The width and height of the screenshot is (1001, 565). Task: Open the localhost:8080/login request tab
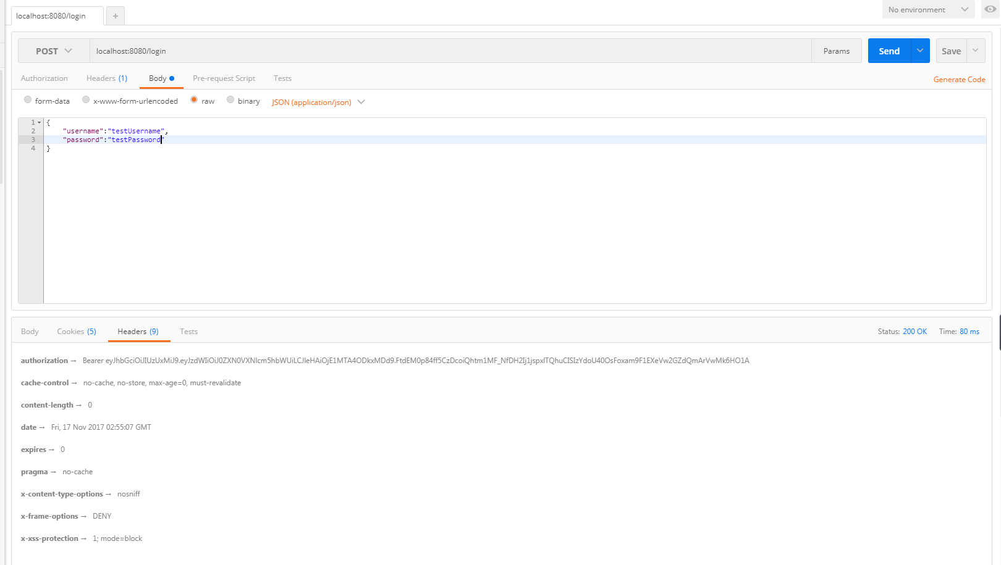click(x=57, y=16)
